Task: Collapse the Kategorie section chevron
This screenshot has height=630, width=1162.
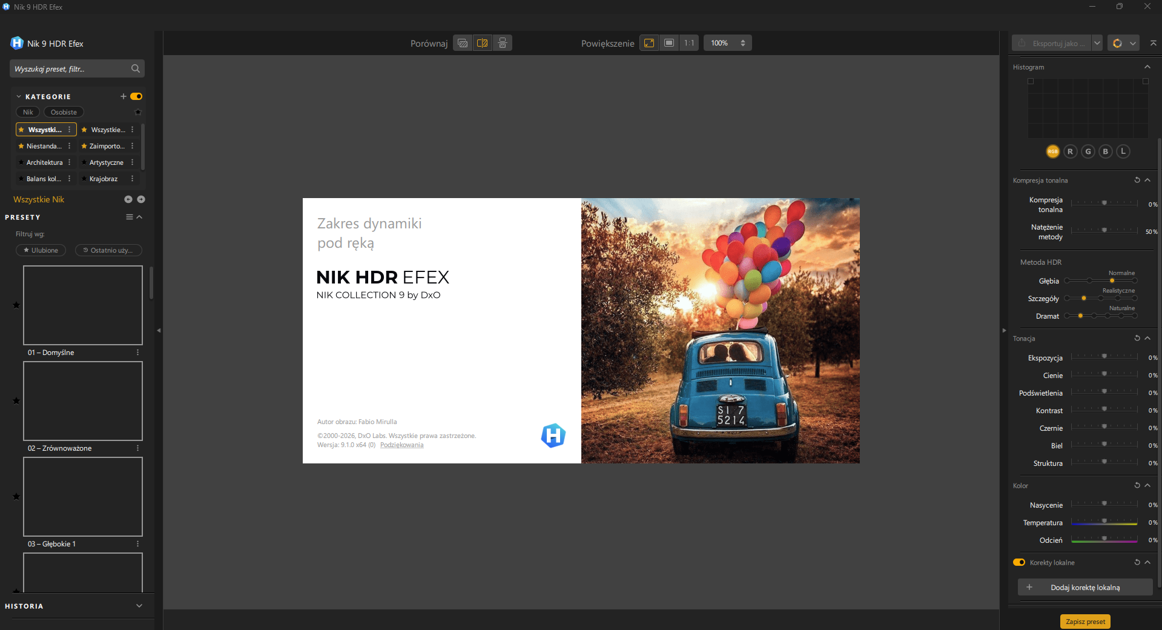Action: [19, 96]
